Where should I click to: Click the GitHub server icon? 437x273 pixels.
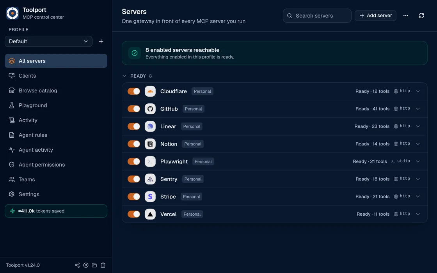pyautogui.click(x=150, y=109)
